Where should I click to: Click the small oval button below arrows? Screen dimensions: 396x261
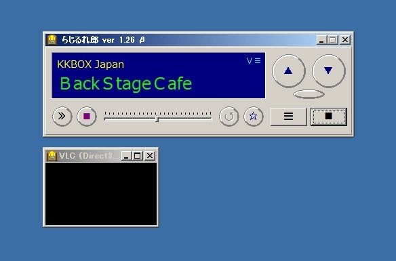coord(309,94)
